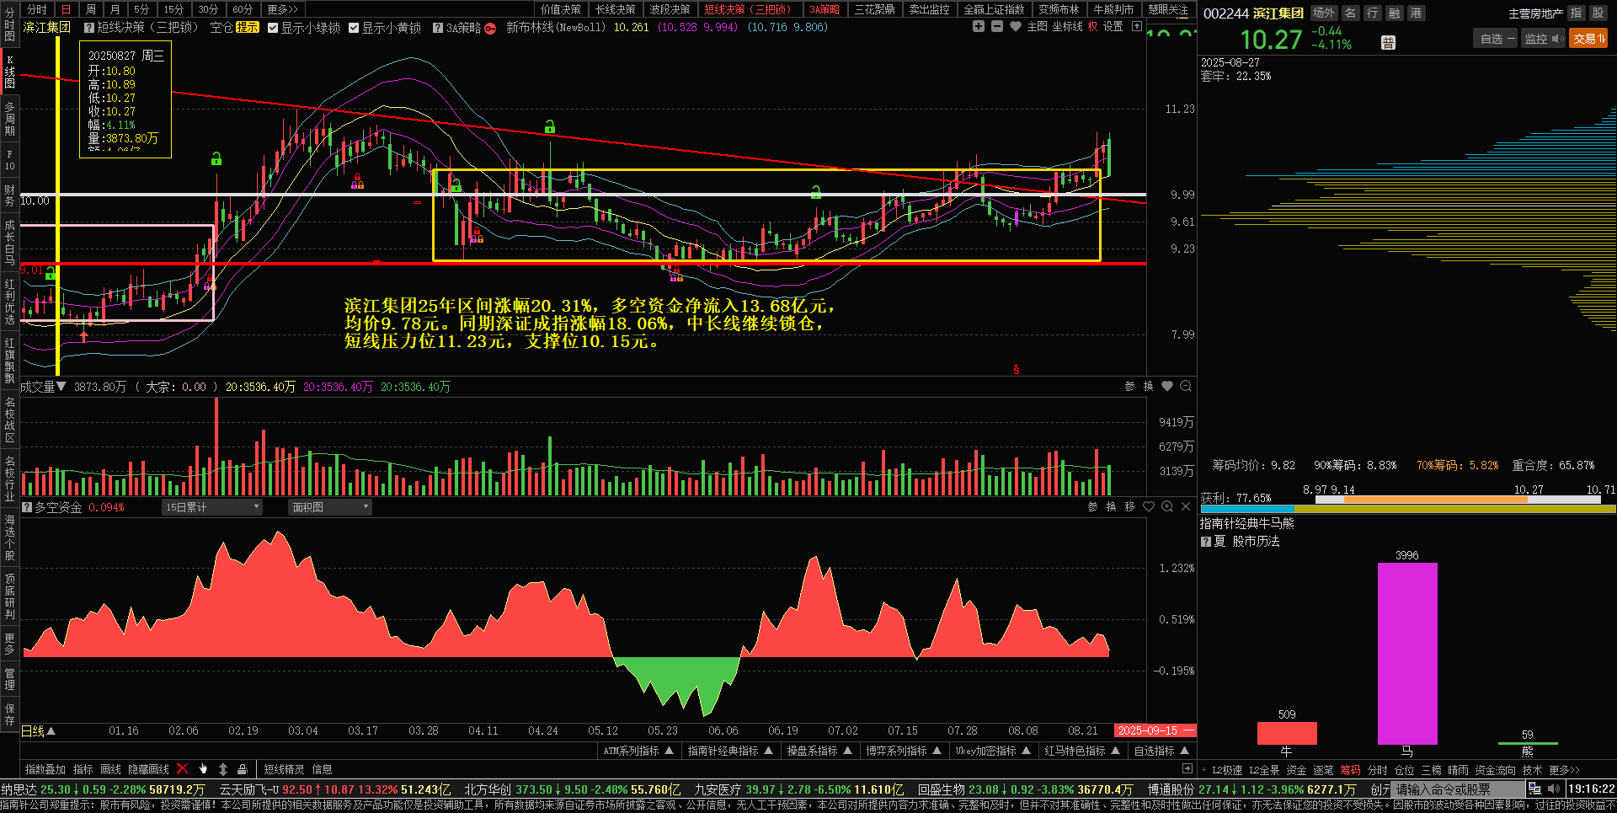Click the magenta 马 bar in 牛马熊 chart
This screenshot has height=813, width=1617.
coord(1407,654)
